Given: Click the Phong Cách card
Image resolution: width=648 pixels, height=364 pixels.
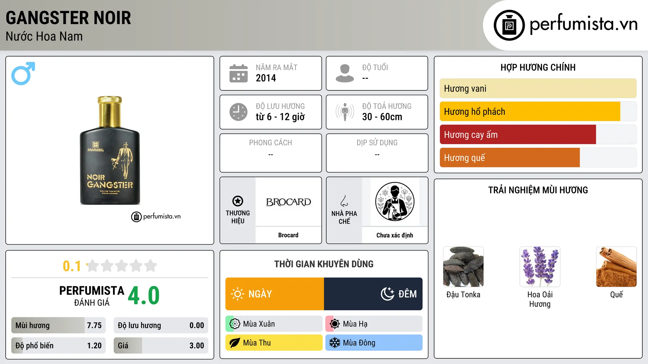Looking at the screenshot, I should (271, 153).
